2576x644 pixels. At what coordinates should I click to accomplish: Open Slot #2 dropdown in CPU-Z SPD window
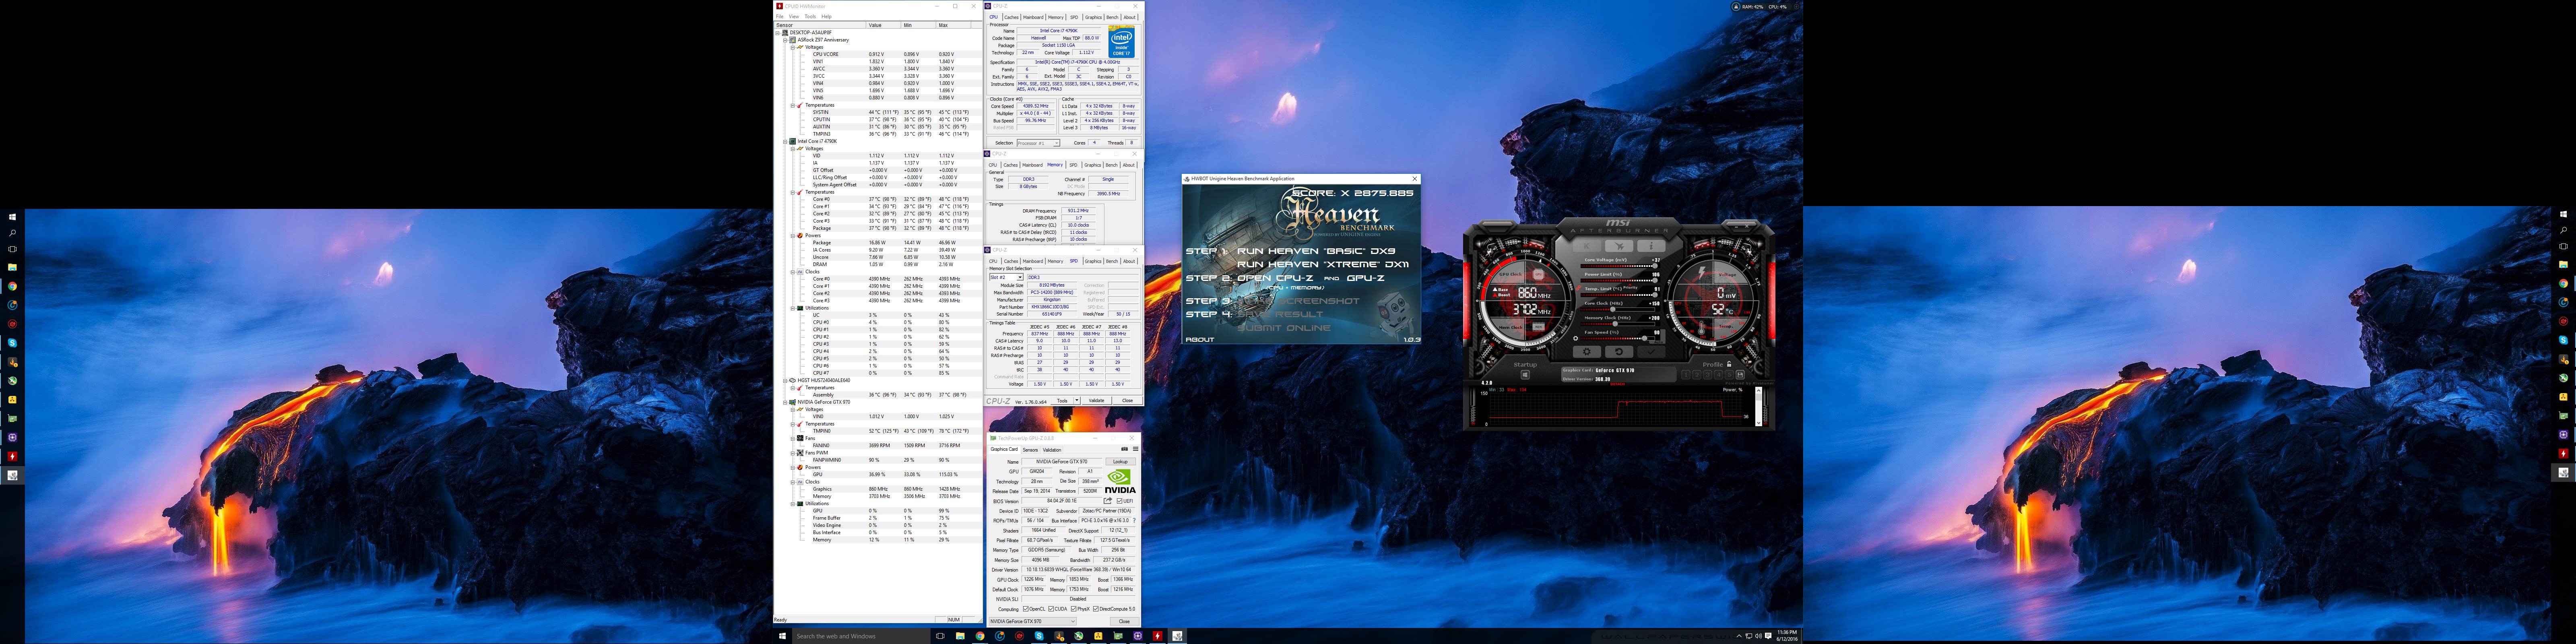click(x=1006, y=277)
